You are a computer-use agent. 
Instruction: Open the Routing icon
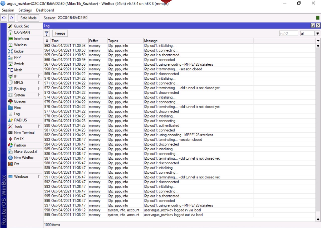tap(10, 89)
